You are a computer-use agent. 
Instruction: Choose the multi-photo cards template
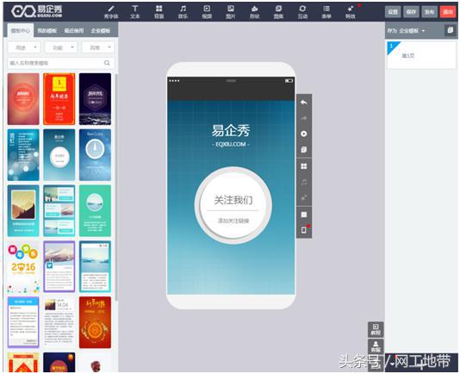59,210
